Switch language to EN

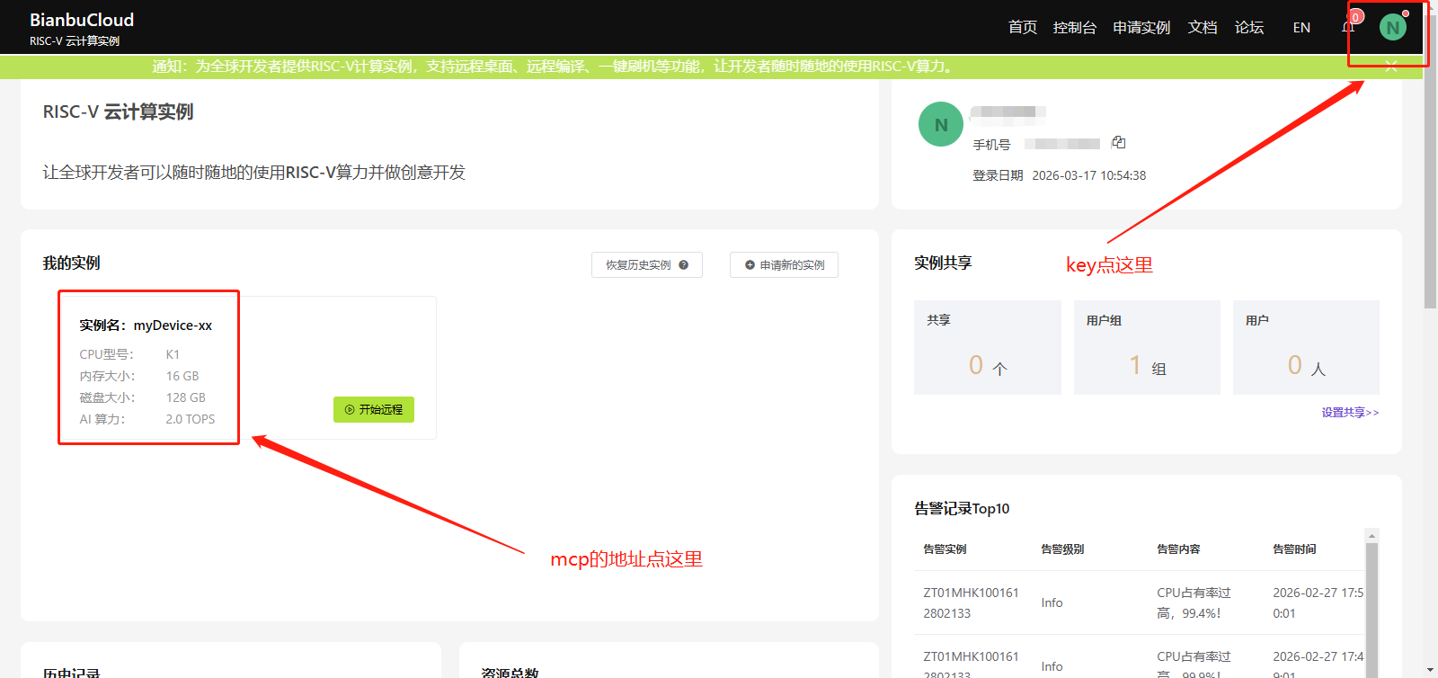coord(1300,28)
